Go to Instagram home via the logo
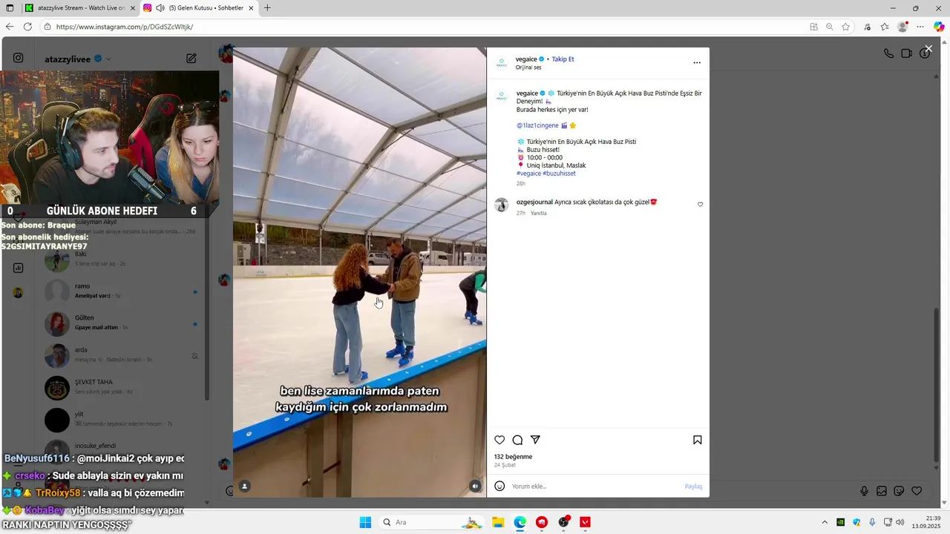The height and width of the screenshot is (534, 950). (x=19, y=58)
